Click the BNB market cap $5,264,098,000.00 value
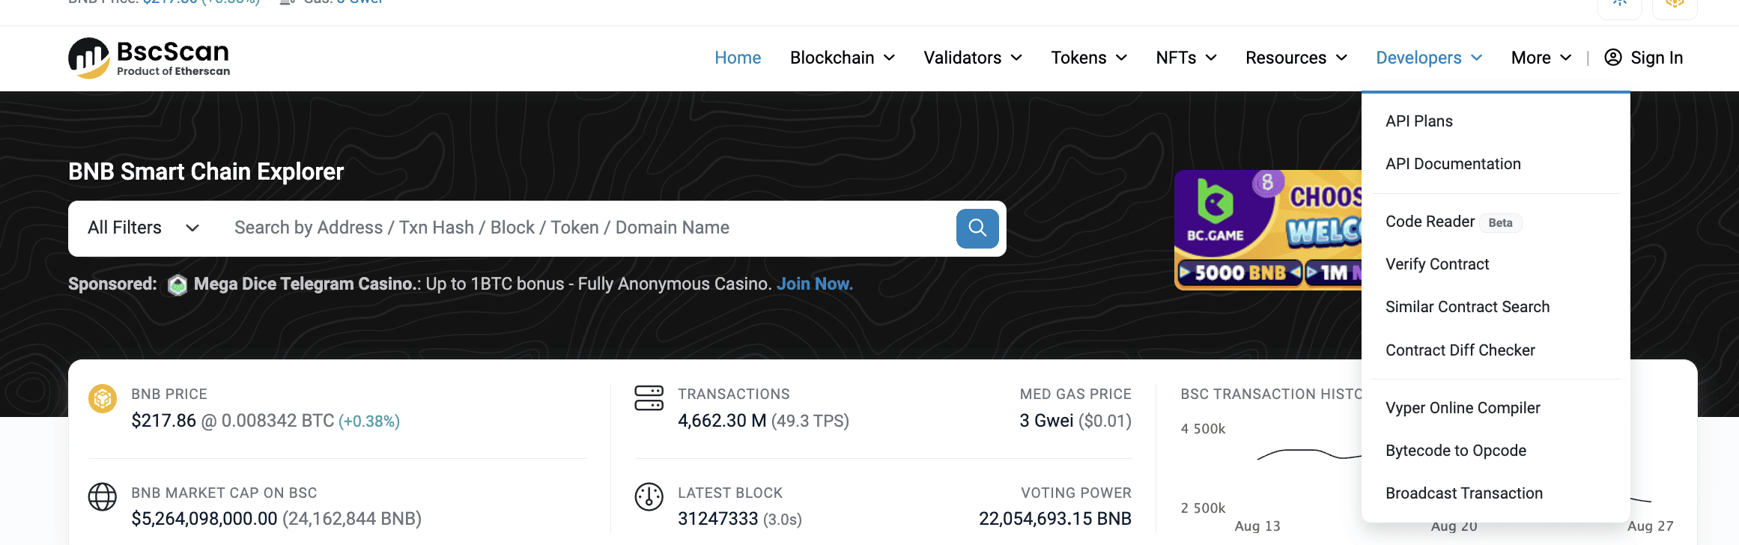The width and height of the screenshot is (1739, 545). pos(204,519)
